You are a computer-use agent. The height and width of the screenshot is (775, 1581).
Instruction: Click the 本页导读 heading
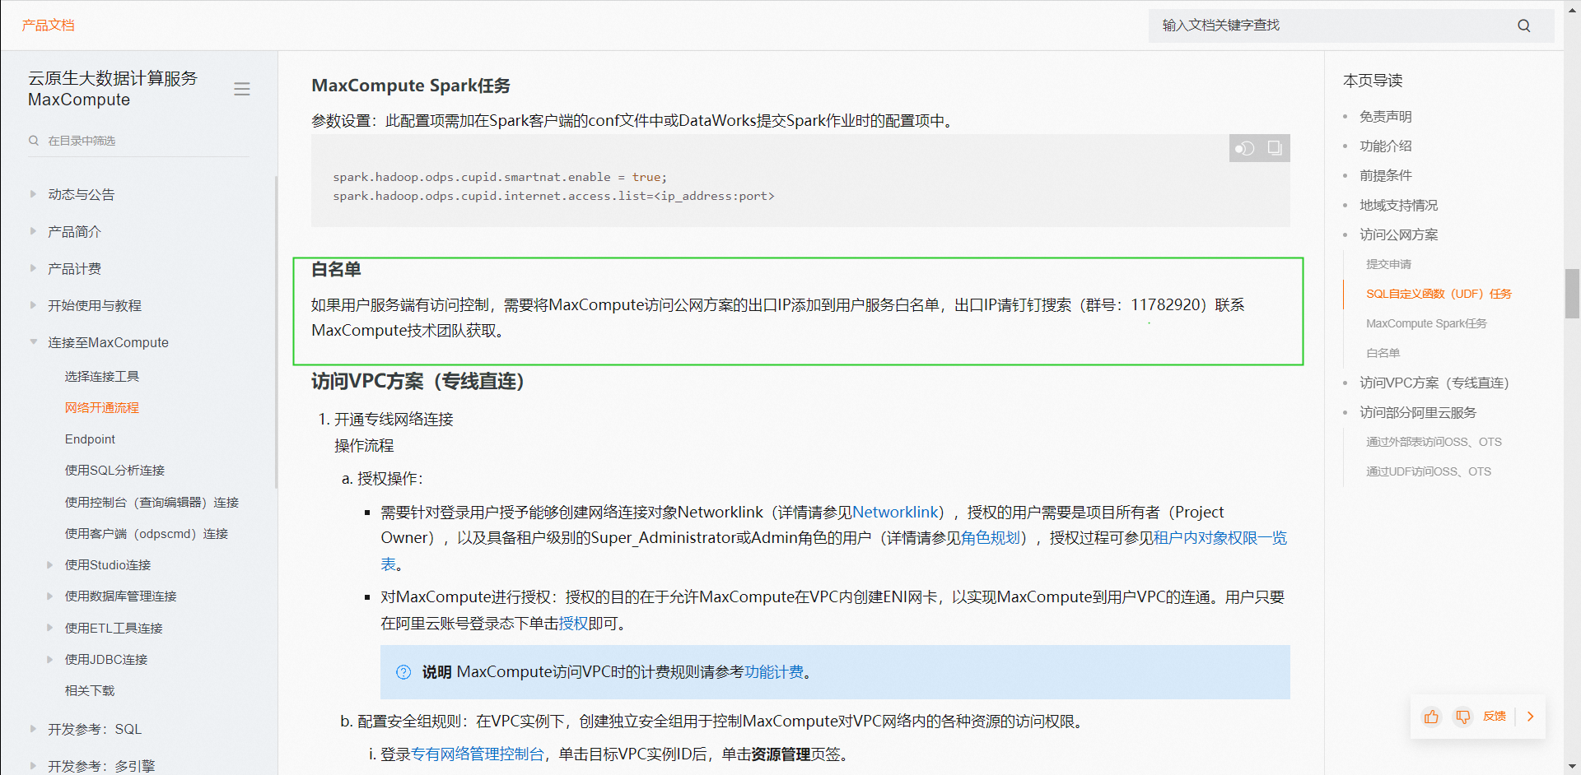coord(1373,81)
